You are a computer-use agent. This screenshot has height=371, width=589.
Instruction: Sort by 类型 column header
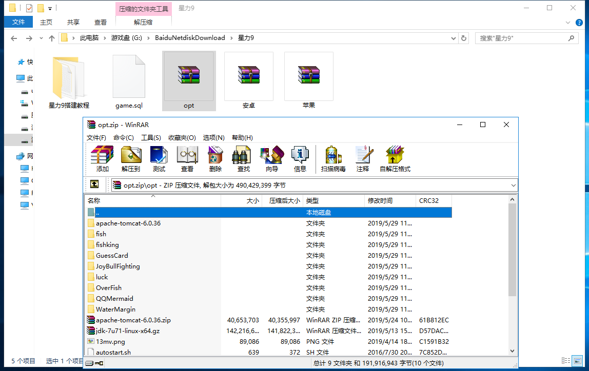pos(333,201)
